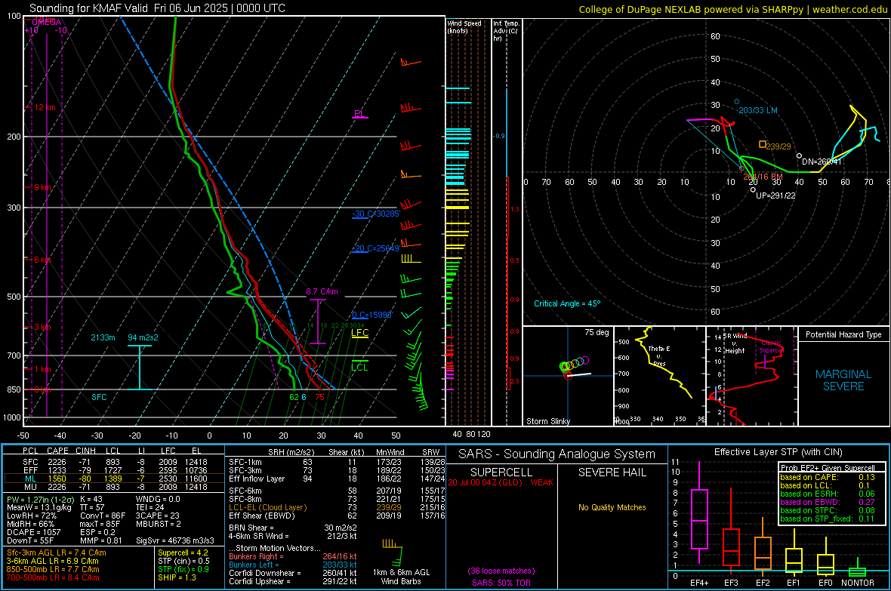
Task: Click the 2133m inflow layer label
Action: coord(103,337)
